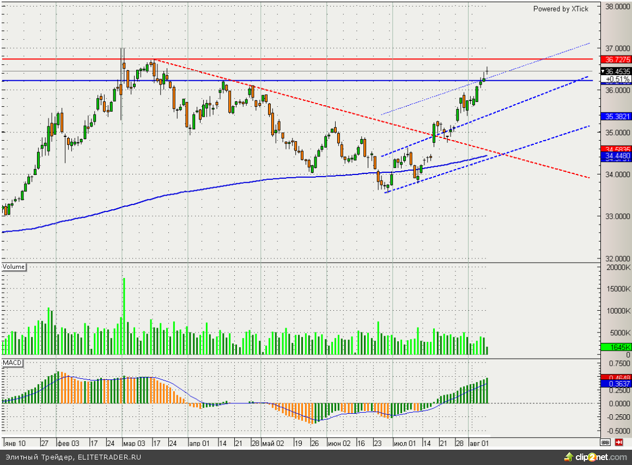This screenshot has height=465, width=632.
Task: Click the blue 0.3637 MACD value tag
Action: (x=616, y=384)
